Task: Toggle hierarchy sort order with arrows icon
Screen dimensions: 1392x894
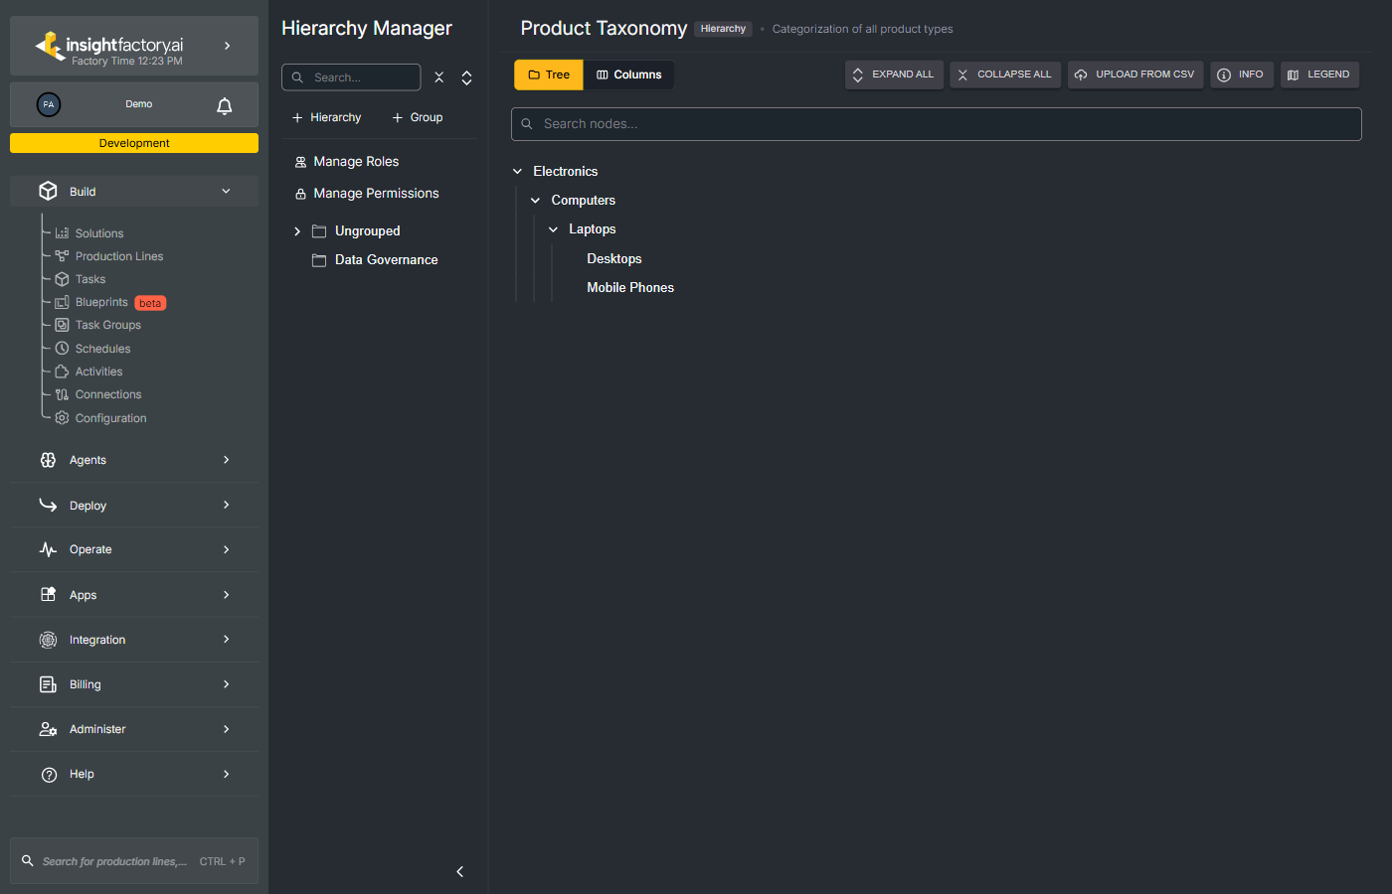Action: tap(466, 76)
